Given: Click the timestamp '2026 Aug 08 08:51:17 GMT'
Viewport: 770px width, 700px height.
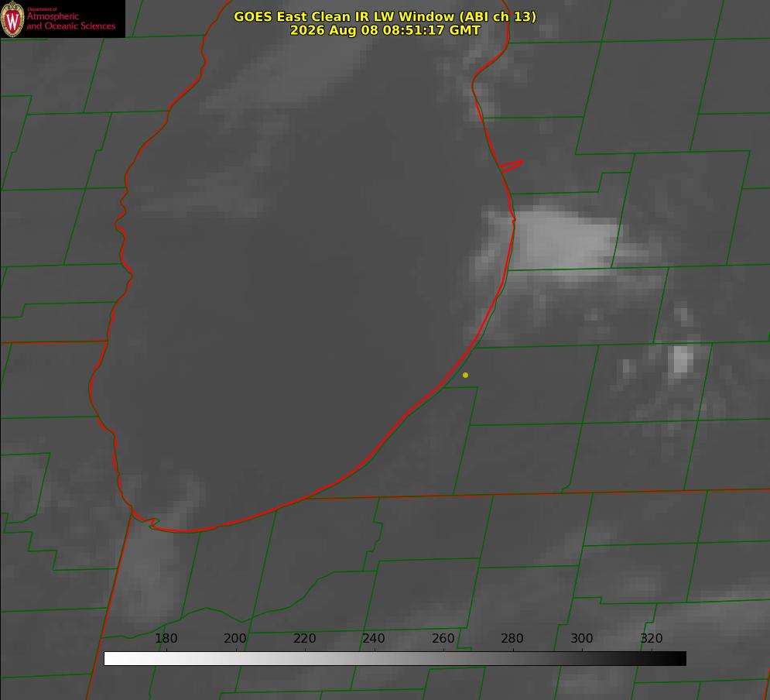Looking at the screenshot, I should pos(385,30).
